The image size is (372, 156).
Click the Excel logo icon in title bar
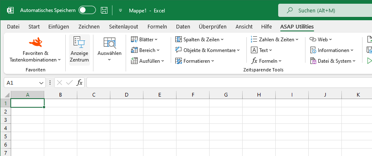coord(10,10)
